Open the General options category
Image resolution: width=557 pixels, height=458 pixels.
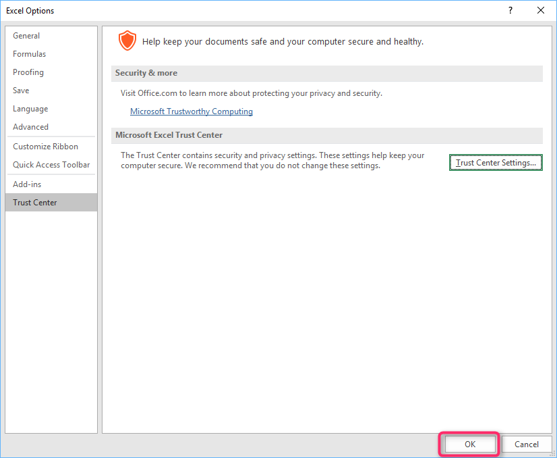tap(51, 36)
